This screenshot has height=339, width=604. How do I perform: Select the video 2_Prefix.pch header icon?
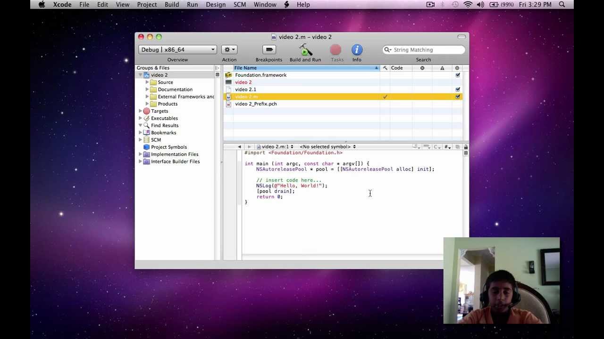click(x=228, y=104)
